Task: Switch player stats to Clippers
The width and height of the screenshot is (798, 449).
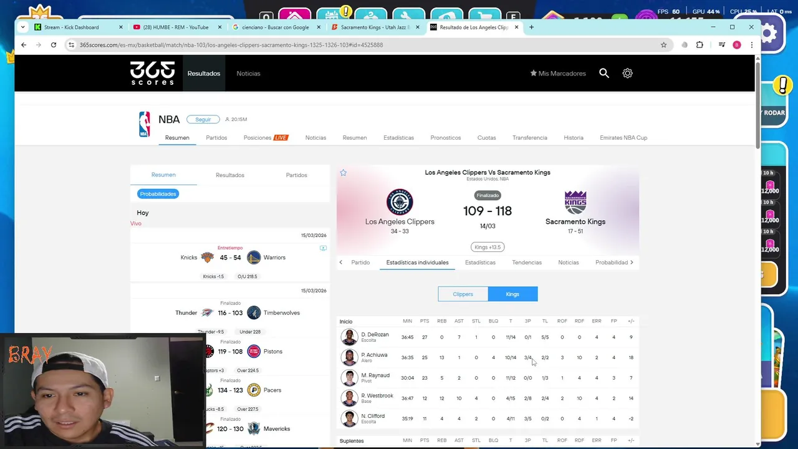Action: [x=463, y=294]
